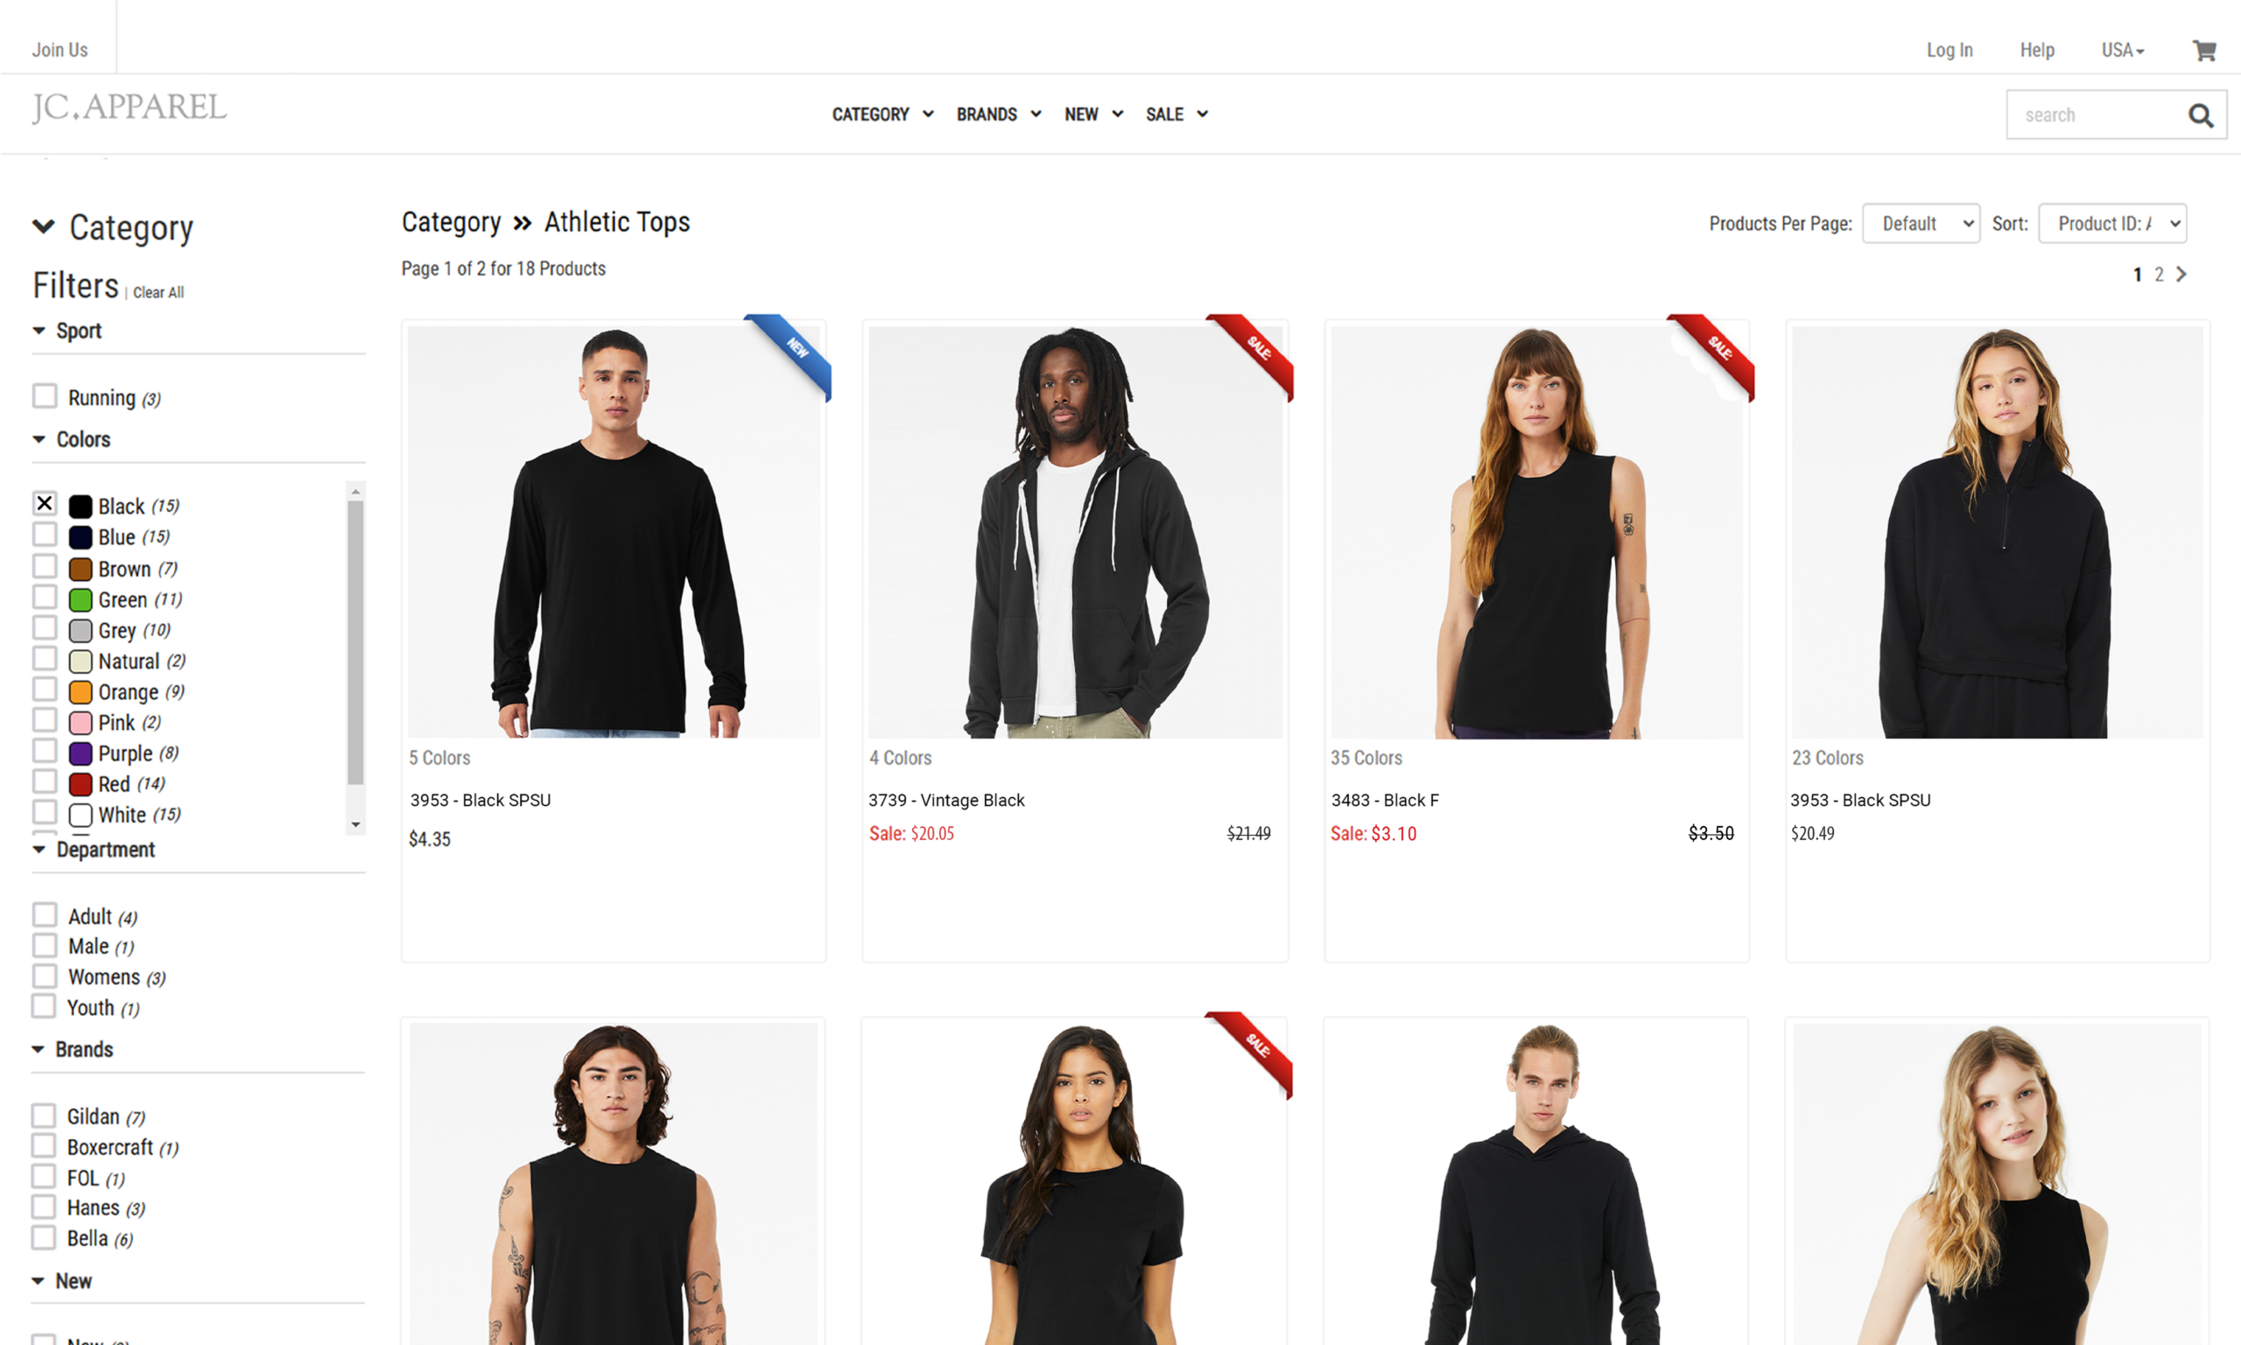Open the BRANDS navigation menu
Image resolution: width=2241 pixels, height=1345 pixels.
tap(998, 114)
